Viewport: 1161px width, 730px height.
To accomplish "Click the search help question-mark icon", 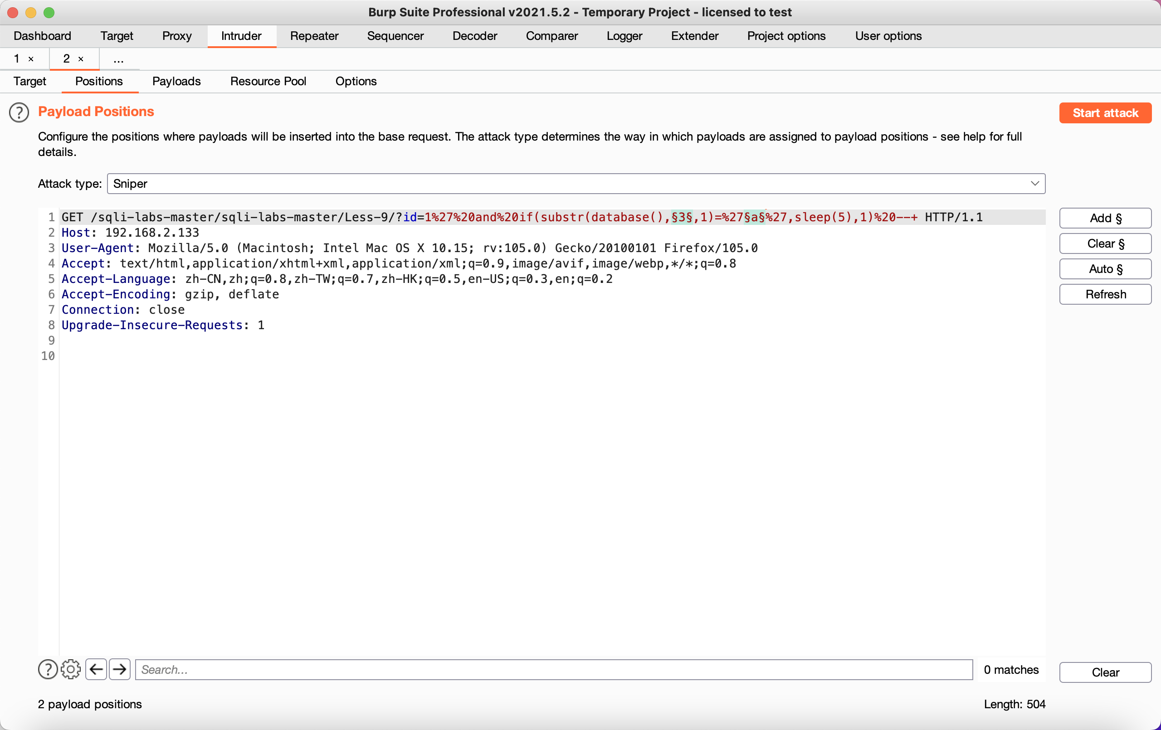I will 48,669.
